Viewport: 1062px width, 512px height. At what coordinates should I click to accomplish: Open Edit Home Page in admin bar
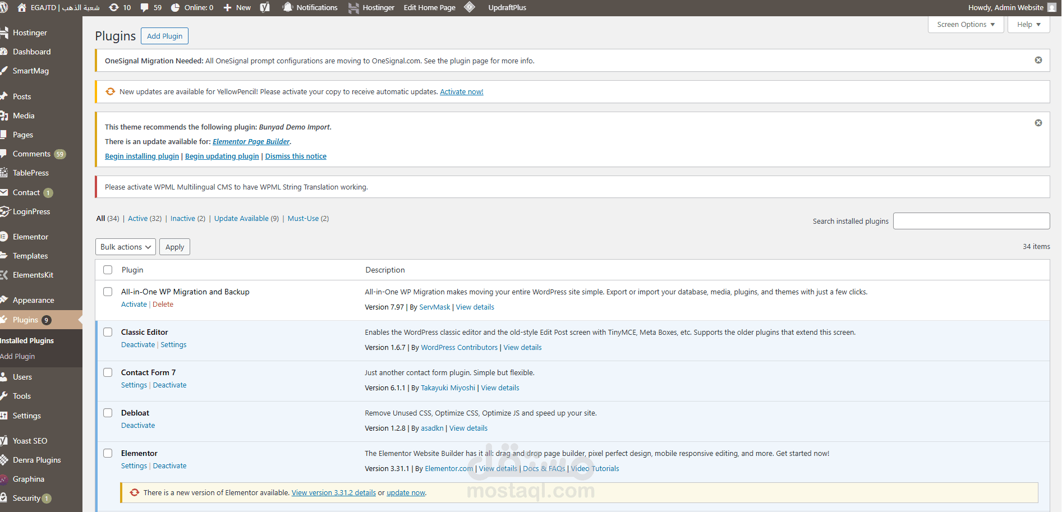430,8
